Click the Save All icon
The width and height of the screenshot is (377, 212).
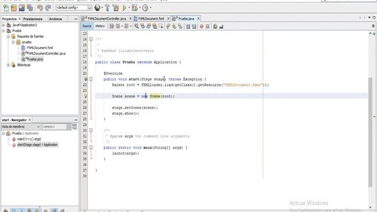pos(30,8)
